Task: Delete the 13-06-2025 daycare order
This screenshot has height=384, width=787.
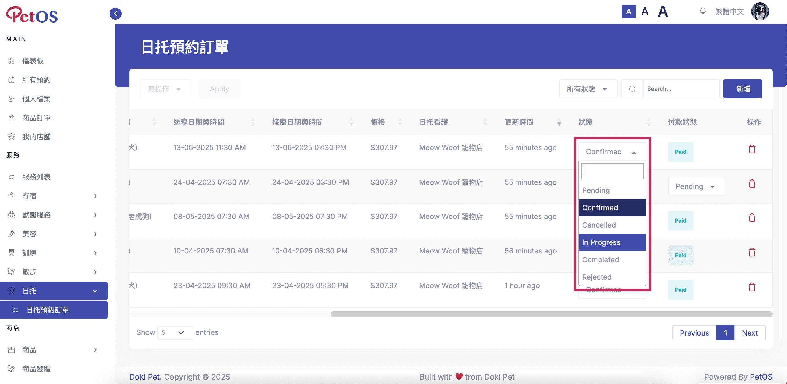Action: pyautogui.click(x=752, y=149)
